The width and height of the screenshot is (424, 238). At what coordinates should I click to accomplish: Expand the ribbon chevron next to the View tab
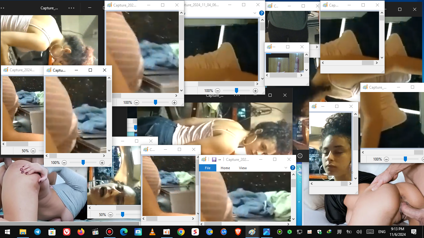point(286,168)
